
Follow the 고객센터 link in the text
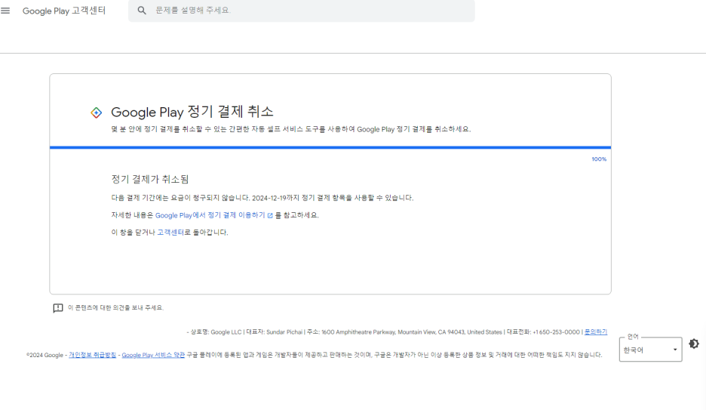coord(170,233)
